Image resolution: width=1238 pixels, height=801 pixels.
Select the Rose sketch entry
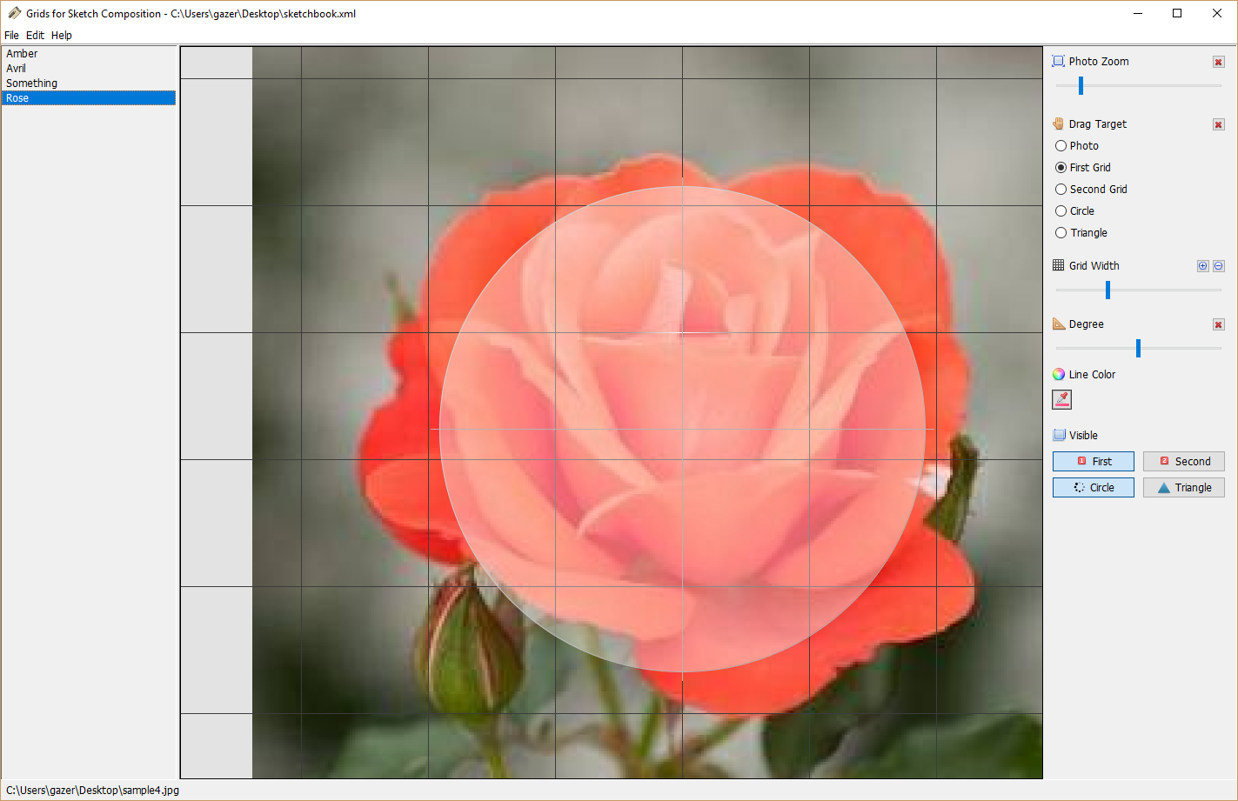click(x=89, y=97)
